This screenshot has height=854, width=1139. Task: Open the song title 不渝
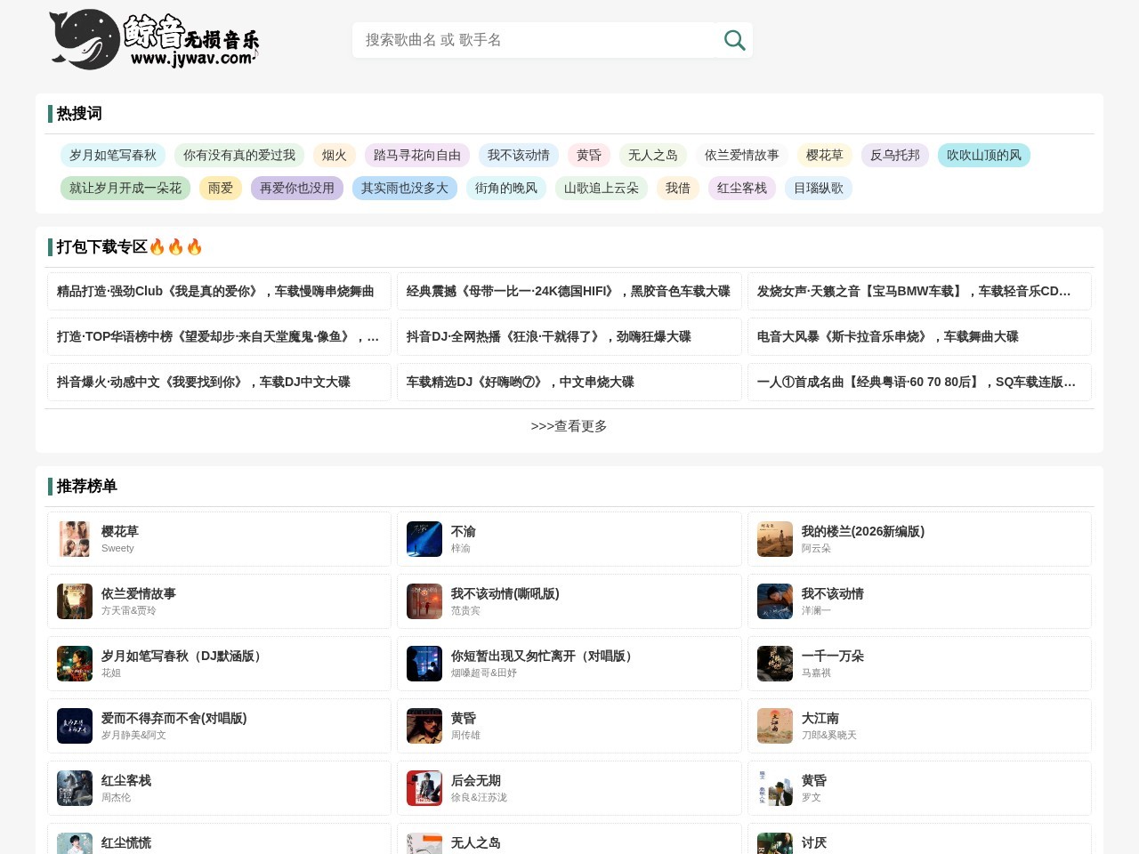(464, 531)
